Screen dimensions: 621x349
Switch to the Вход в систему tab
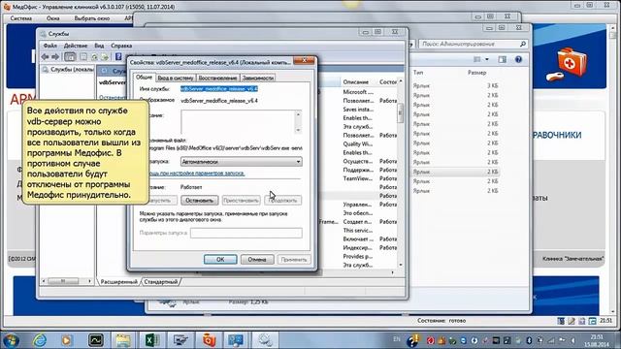click(x=176, y=78)
